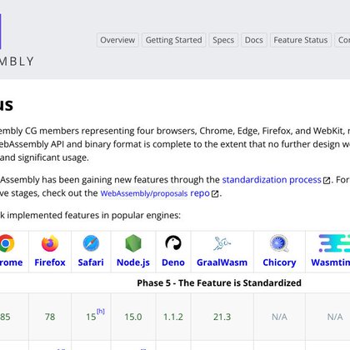This screenshot has height=350, width=350.
Task: Select the N/A cell under Wasmtime
Action: (327, 317)
